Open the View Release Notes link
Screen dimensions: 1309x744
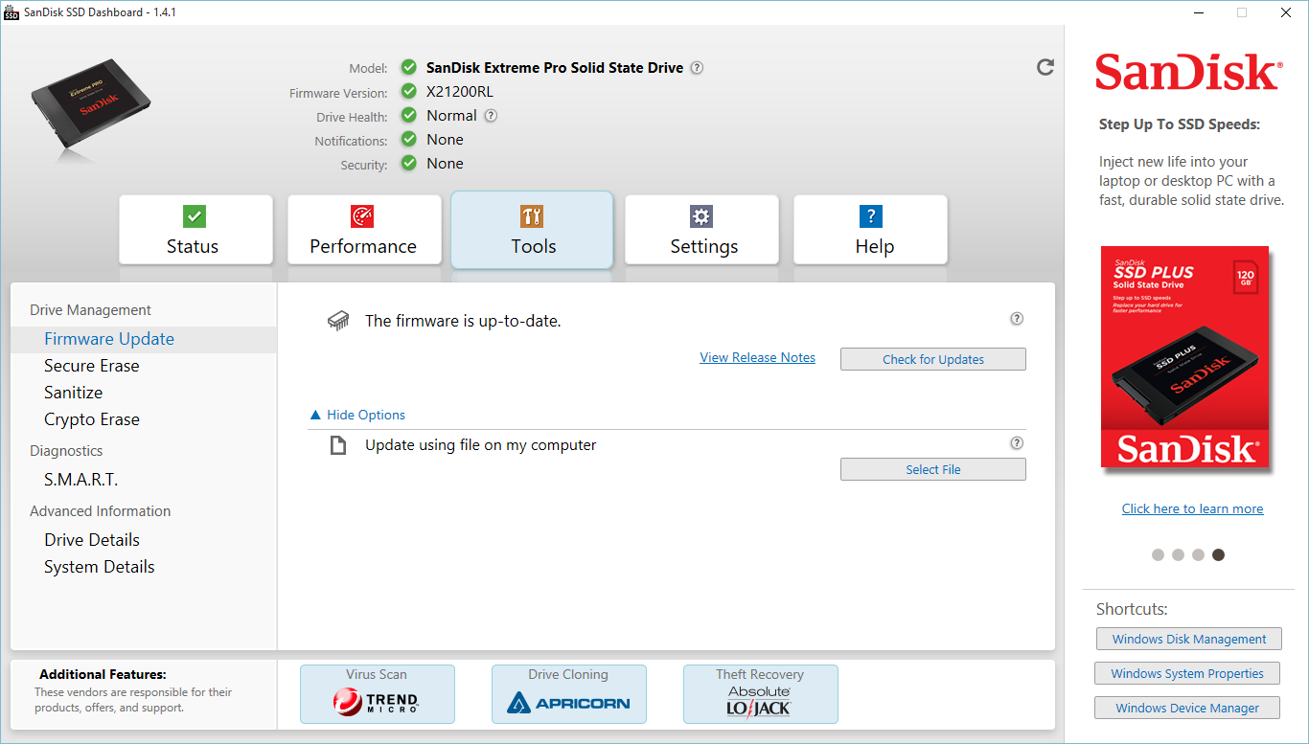coord(757,357)
